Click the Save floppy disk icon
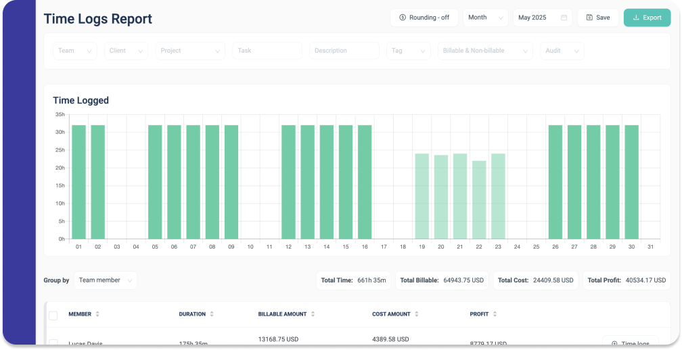This screenshot has height=350, width=682. coord(589,18)
